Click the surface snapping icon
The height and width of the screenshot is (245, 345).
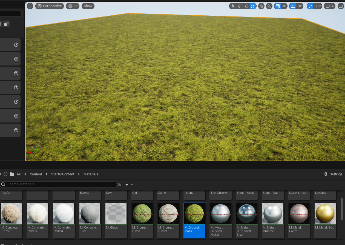(269, 6)
